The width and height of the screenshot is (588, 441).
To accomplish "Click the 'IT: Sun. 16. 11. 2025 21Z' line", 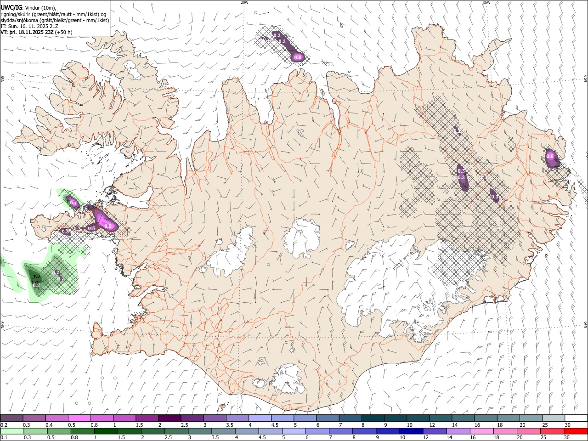I will (29, 26).
